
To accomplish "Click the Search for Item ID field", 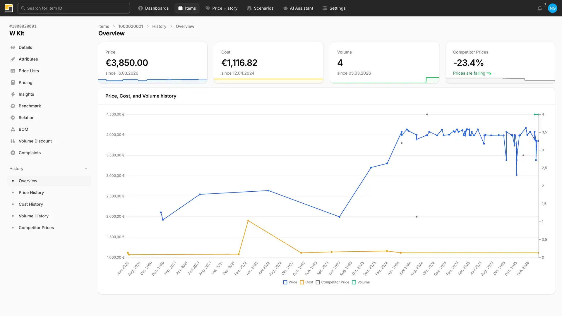I will (74, 8).
